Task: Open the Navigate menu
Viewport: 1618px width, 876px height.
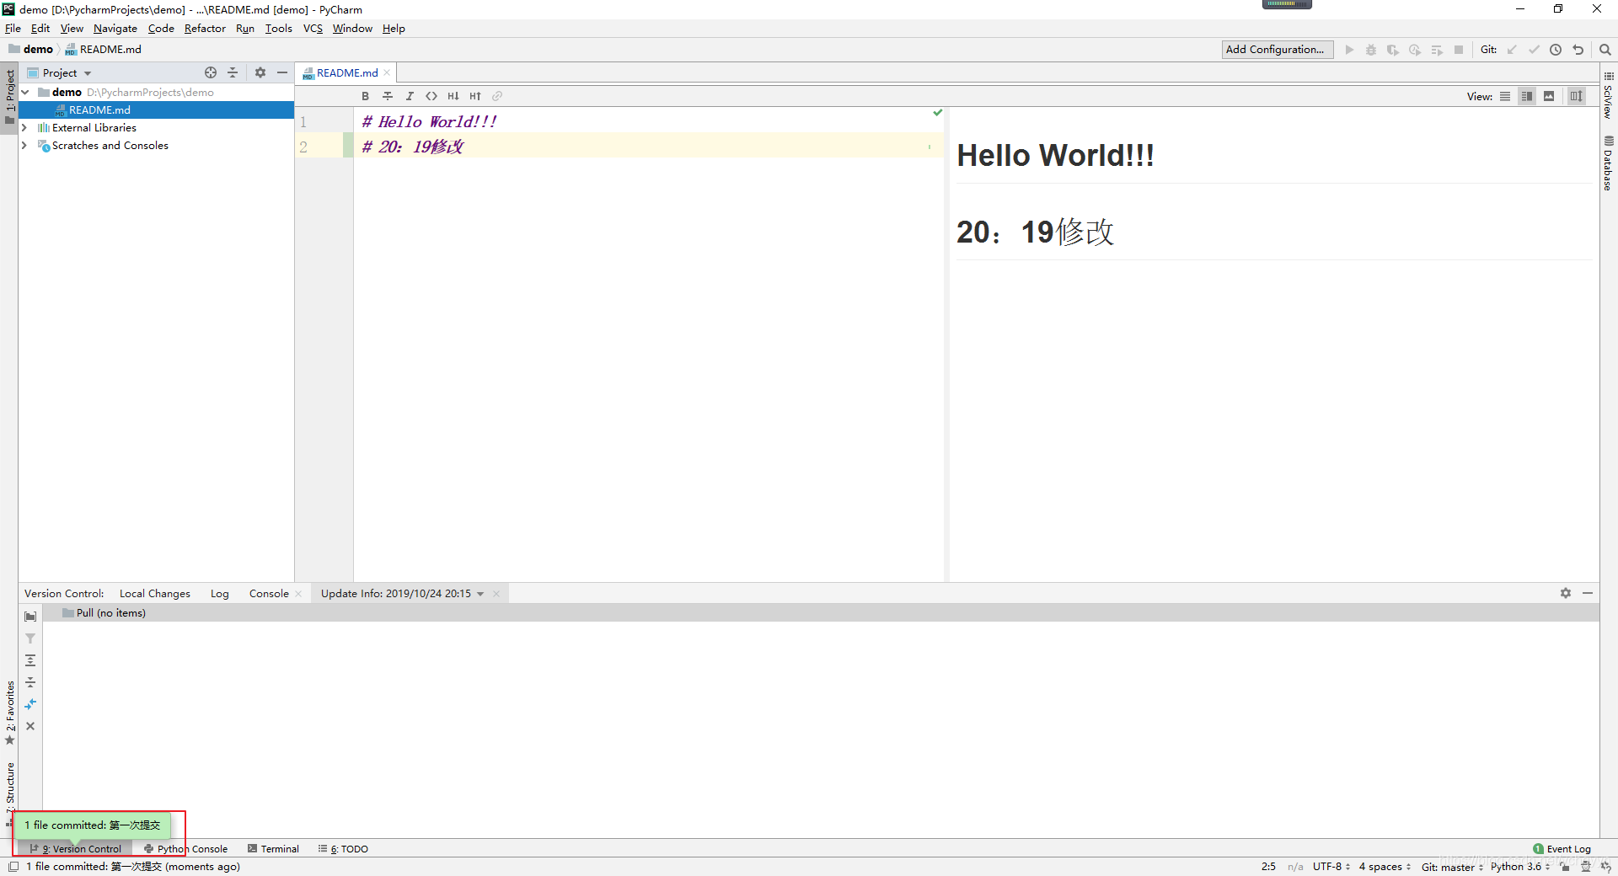Action: tap(115, 29)
